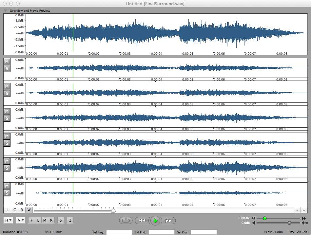Screen dimensions: 311x235
Task: Enable loop playback
Action: click(x=126, y=221)
